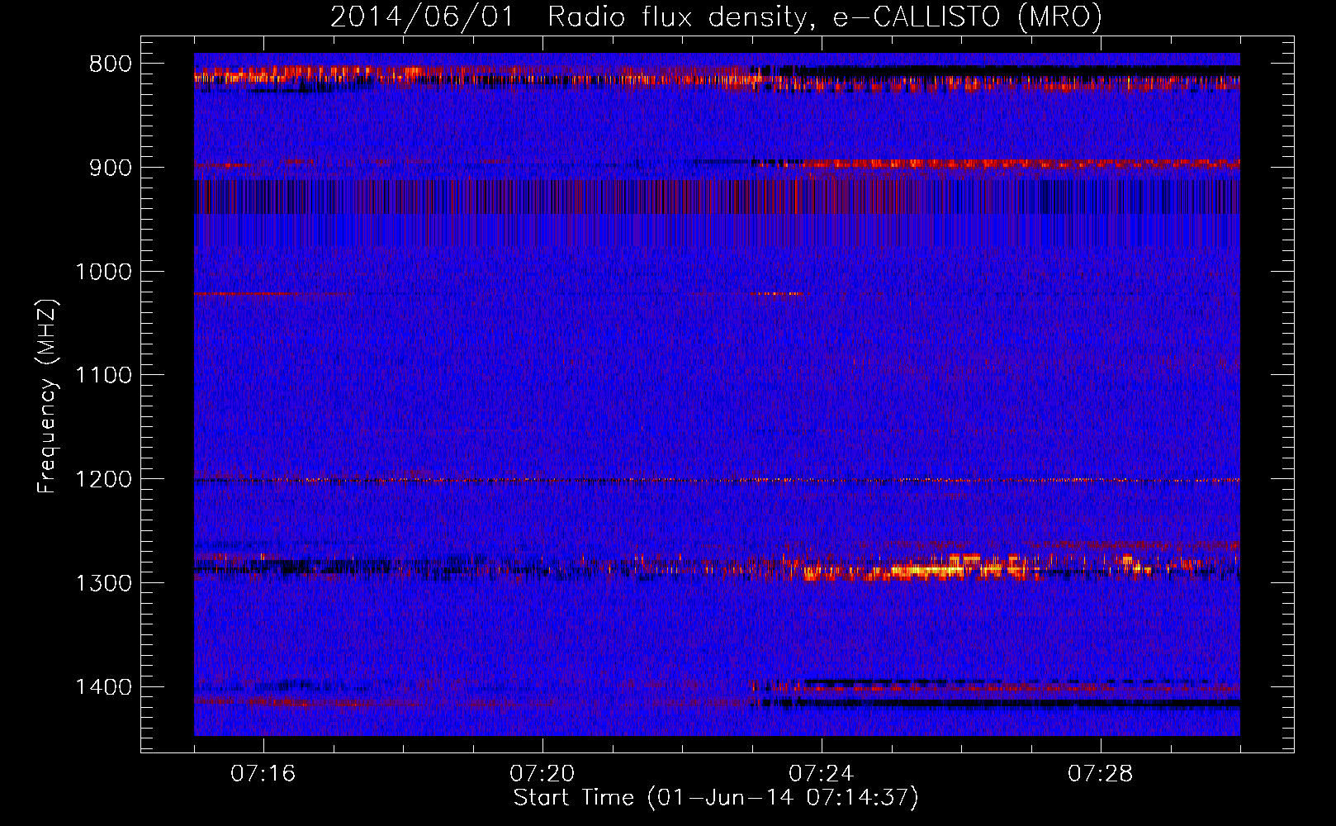Image resolution: width=1336 pixels, height=826 pixels.
Task: Click the plot title 'Radio flux density, e-CALLISTO (MRO)'
Action: pyautogui.click(x=824, y=17)
